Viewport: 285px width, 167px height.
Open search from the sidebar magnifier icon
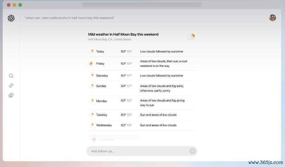coord(11,76)
